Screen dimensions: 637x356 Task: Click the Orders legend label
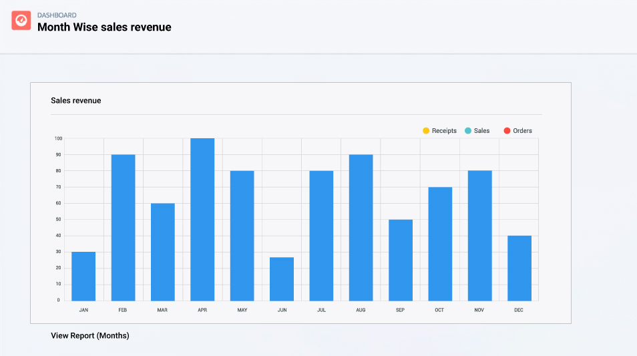[522, 131]
